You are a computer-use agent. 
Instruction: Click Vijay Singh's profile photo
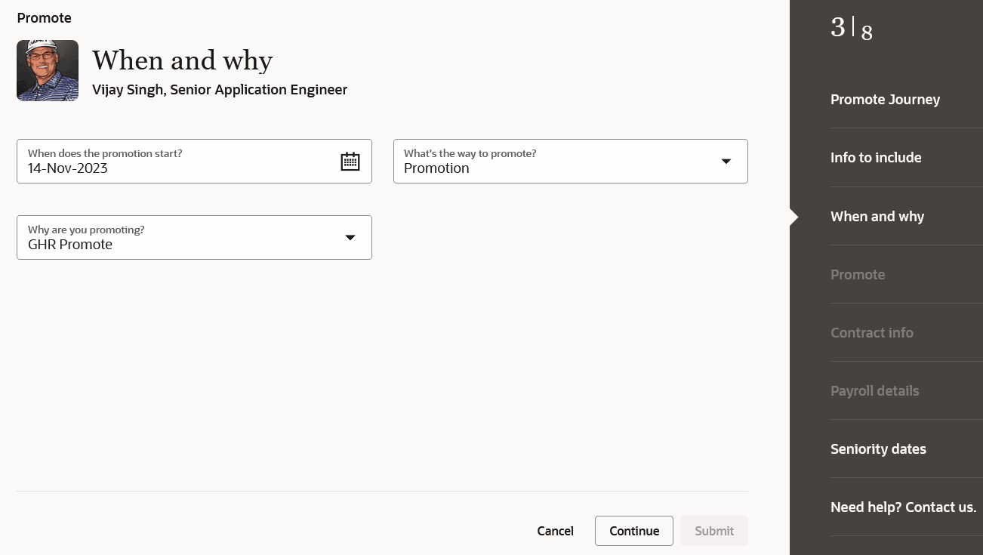48,71
